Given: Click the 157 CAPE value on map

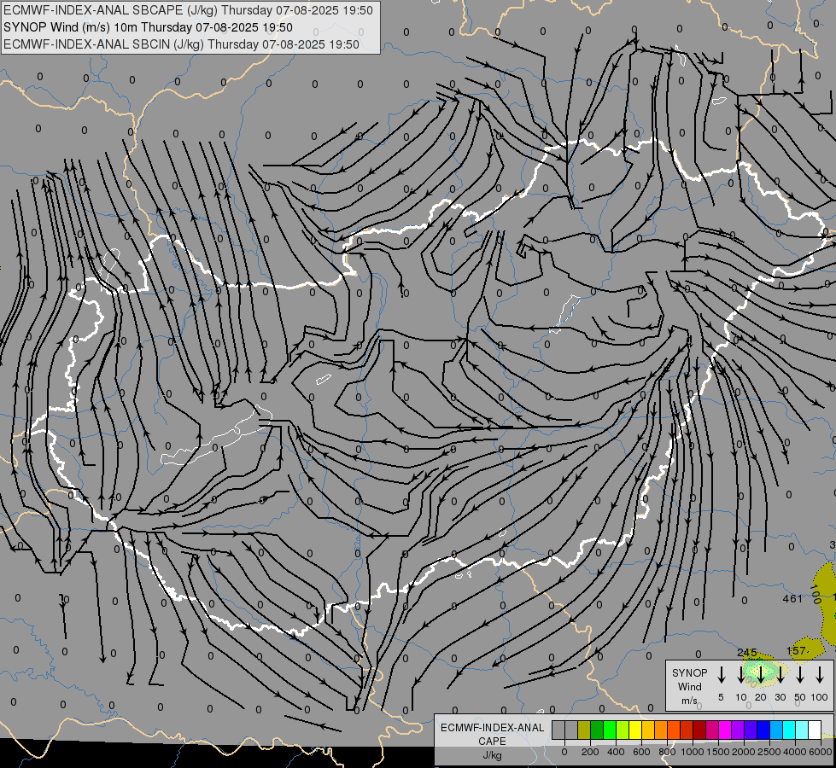Looking at the screenshot, I should 797,650.
